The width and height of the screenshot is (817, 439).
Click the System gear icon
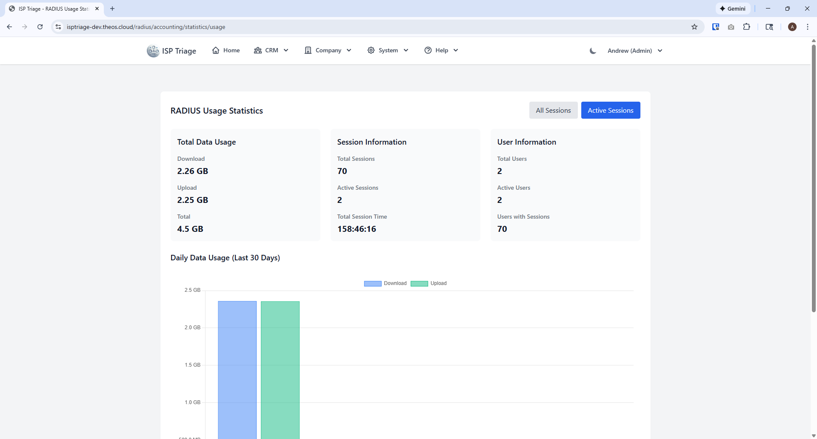[x=371, y=50]
